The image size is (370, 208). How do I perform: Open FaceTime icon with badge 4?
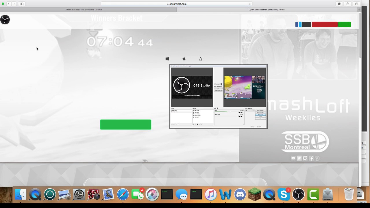138,194
